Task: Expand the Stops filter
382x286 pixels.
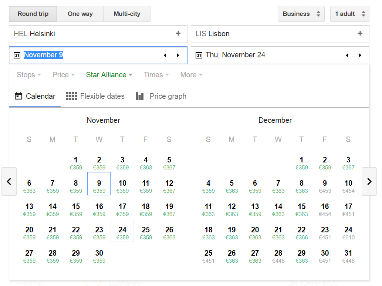Action: (29, 75)
